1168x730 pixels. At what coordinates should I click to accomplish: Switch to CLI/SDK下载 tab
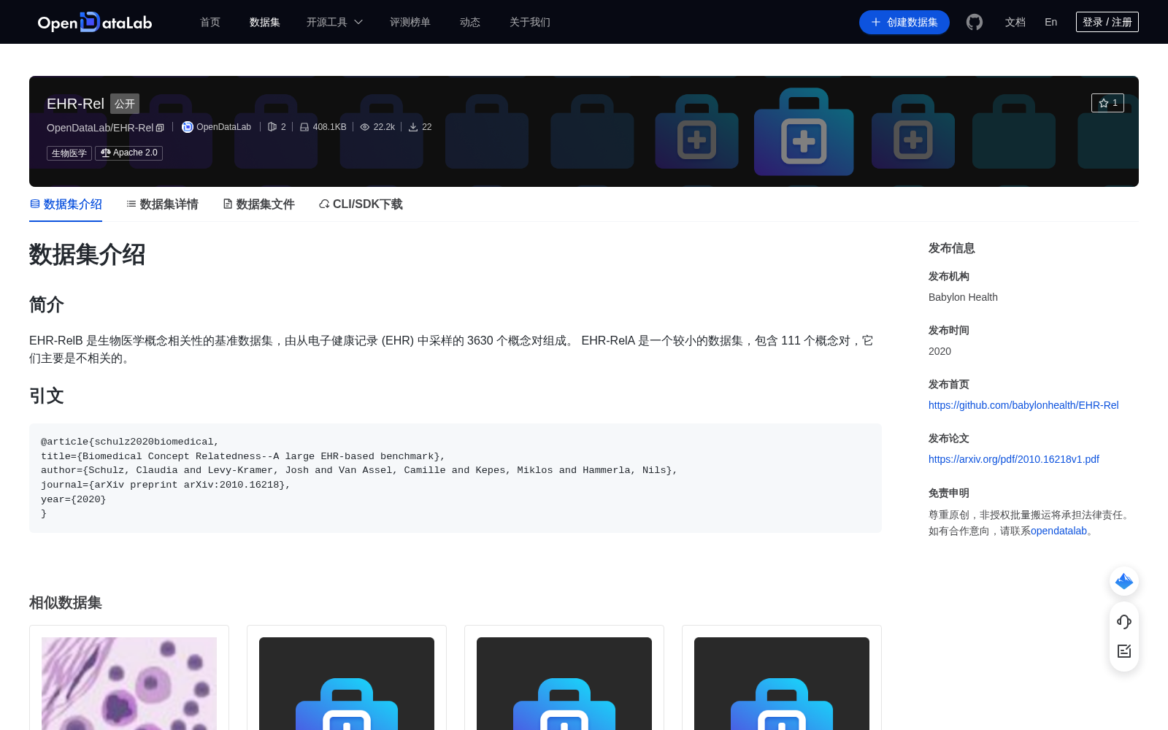point(361,204)
